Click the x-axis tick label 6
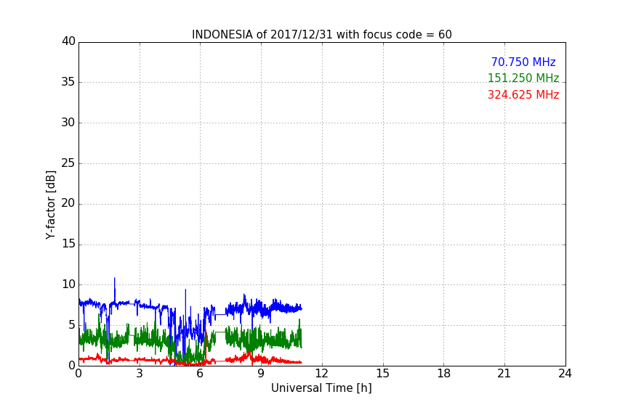The image size is (628, 418). [200, 374]
